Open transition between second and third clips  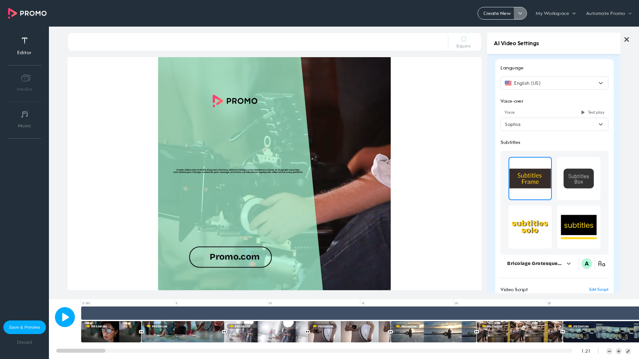coord(224,332)
